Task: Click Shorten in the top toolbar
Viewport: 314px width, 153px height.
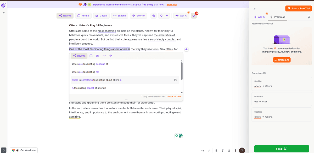Action: pyautogui.click(x=138, y=16)
